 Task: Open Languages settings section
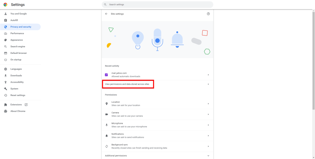(20, 69)
